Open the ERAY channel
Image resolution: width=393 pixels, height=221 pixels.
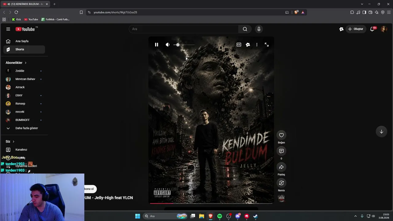(x=24, y=95)
